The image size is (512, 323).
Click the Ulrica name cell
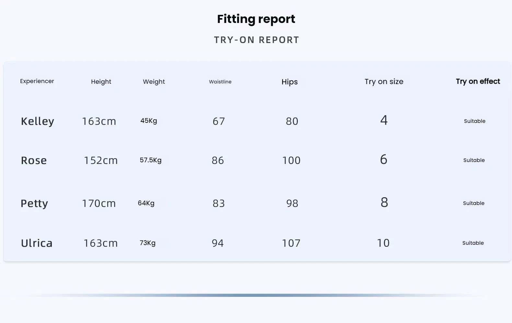[37, 243]
